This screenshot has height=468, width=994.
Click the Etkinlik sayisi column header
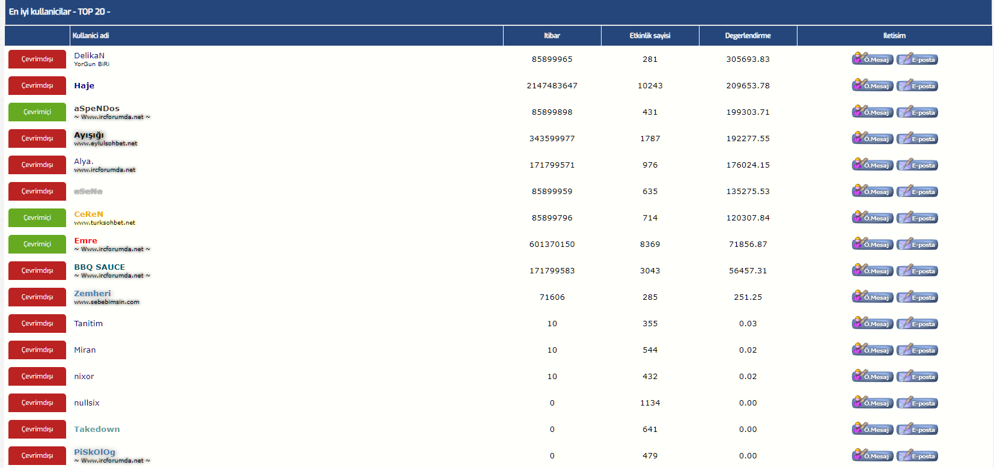(x=650, y=35)
